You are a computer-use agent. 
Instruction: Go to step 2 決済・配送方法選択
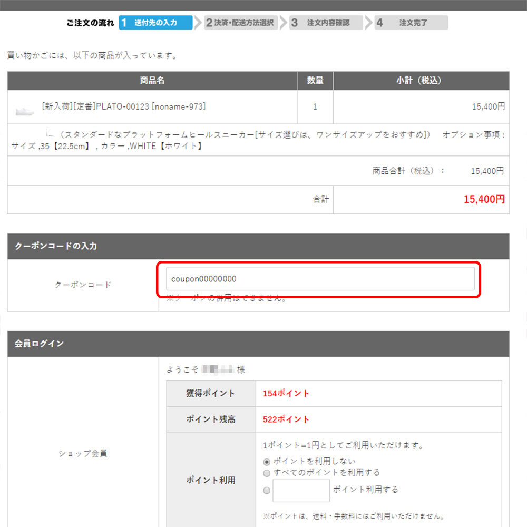tap(241, 23)
